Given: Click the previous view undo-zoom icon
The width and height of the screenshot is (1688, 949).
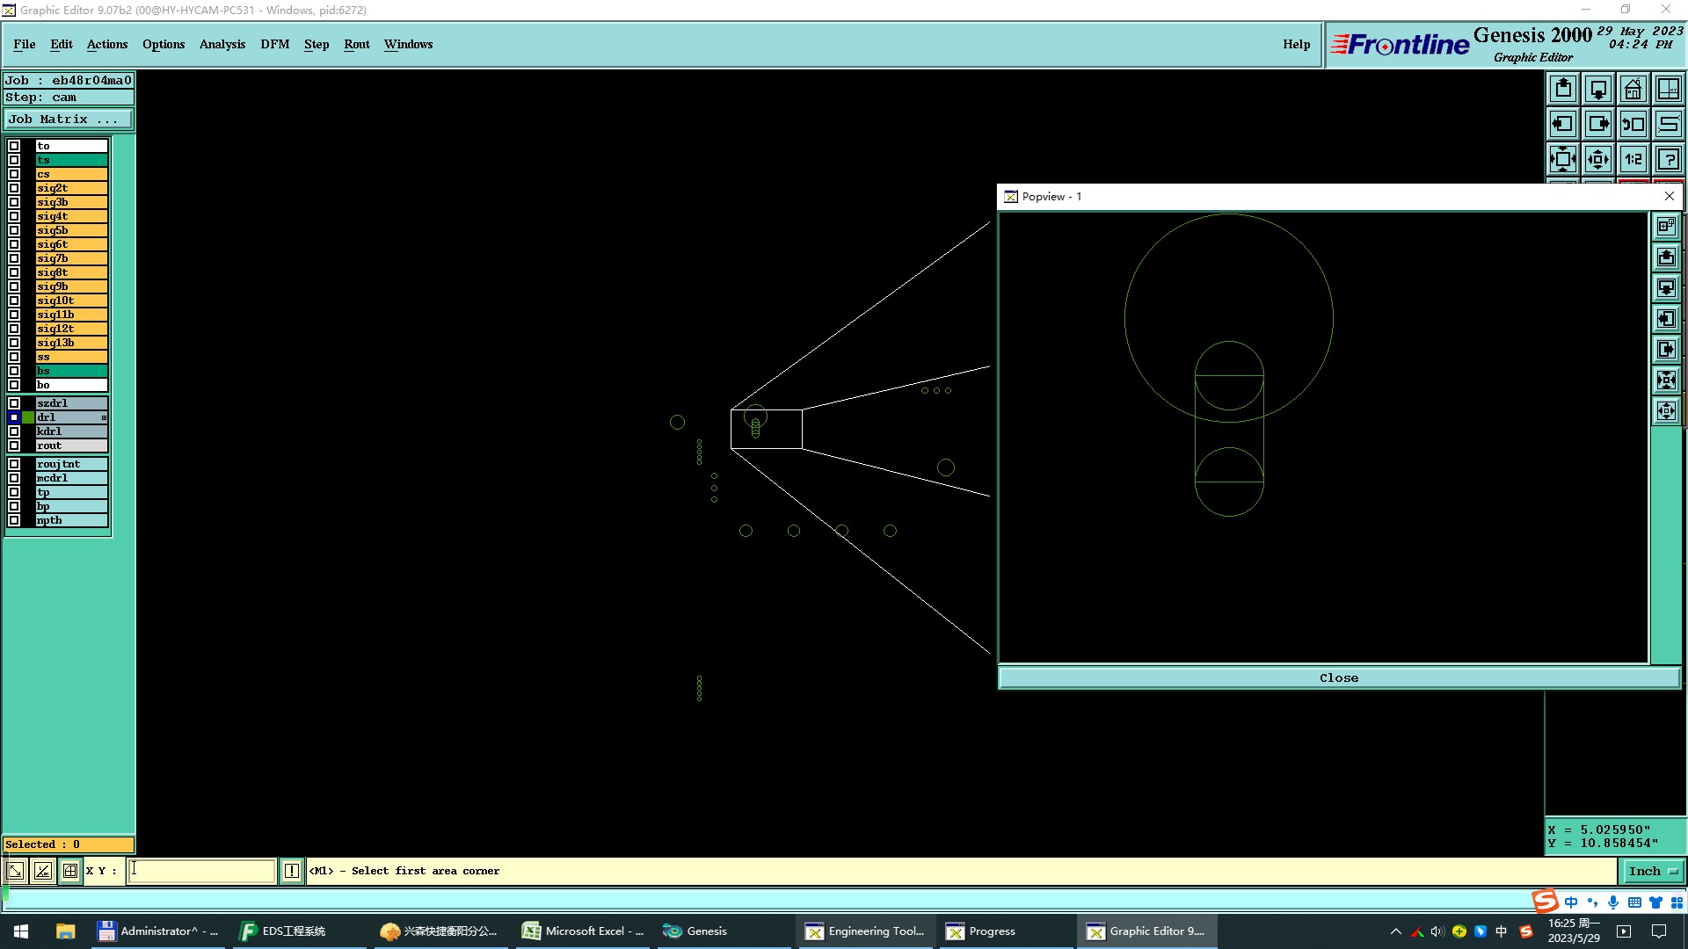Looking at the screenshot, I should (x=1633, y=124).
